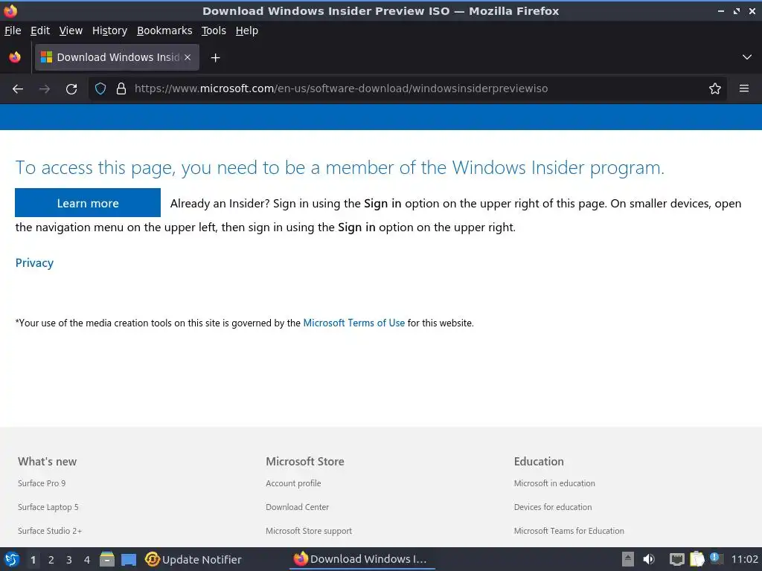The width and height of the screenshot is (762, 571).
Task: Open the History menu
Action: 109,30
